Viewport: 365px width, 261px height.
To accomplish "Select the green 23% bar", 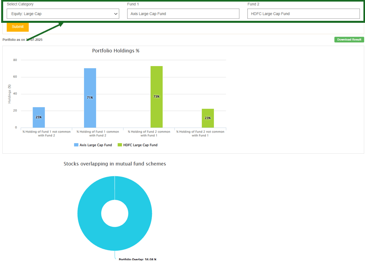I will coord(208,118).
